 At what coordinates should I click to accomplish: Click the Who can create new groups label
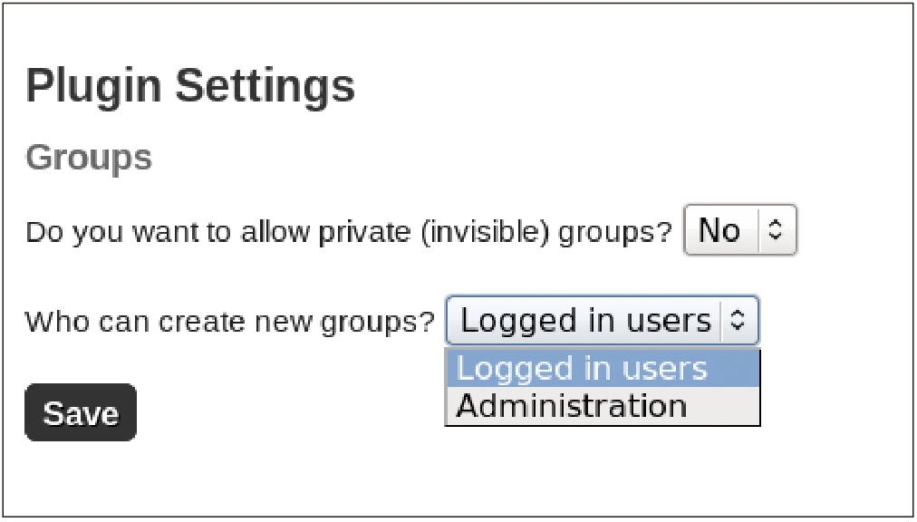230,322
